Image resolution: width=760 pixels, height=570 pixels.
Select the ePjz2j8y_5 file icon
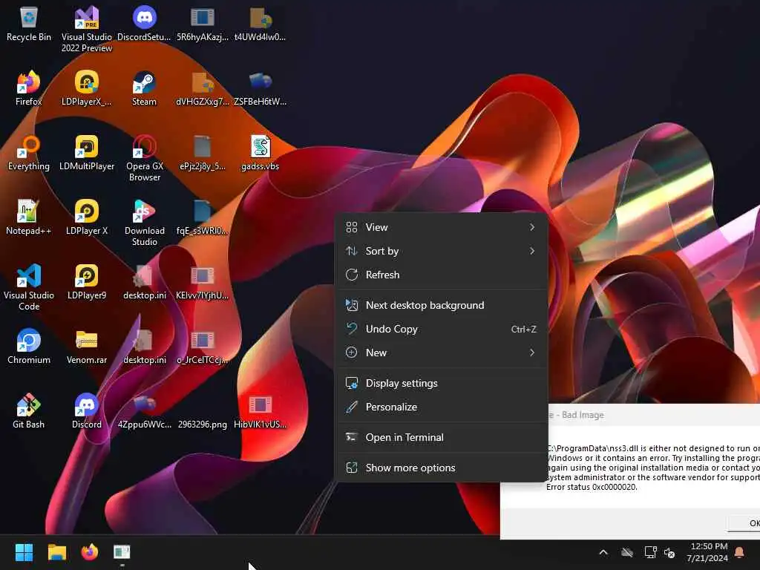tap(203, 153)
